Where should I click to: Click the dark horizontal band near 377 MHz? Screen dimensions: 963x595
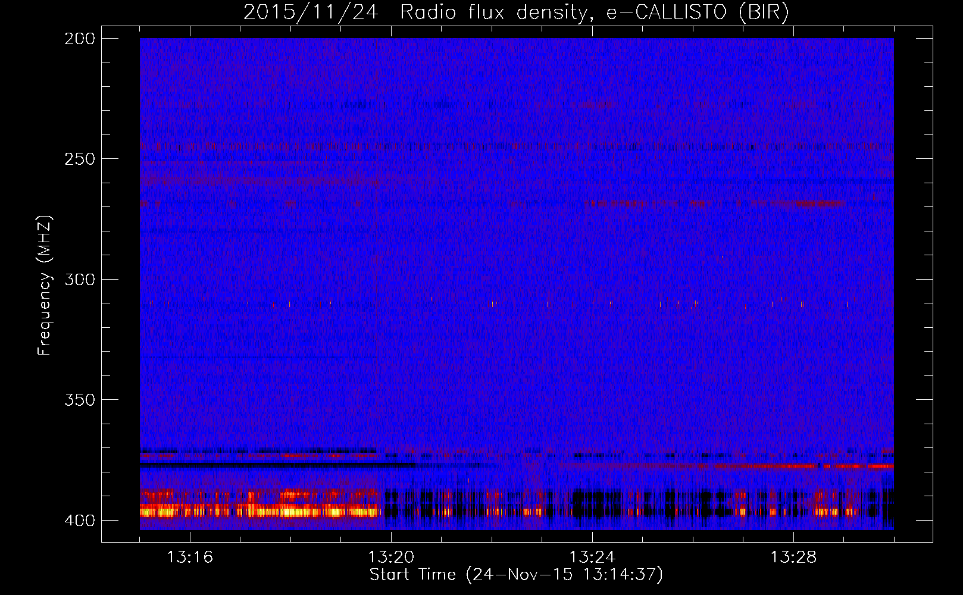277,465
